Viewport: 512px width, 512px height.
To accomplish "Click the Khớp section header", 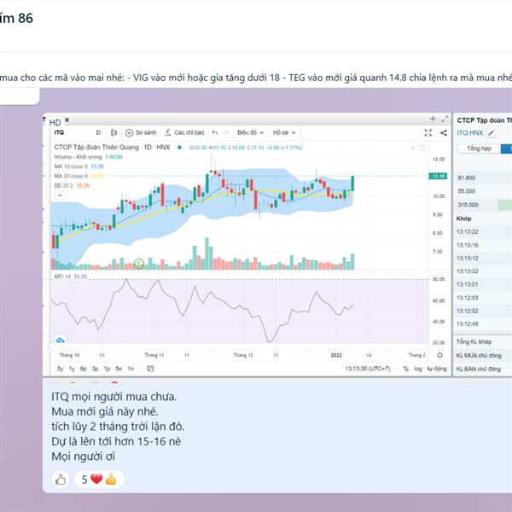I will (x=463, y=218).
